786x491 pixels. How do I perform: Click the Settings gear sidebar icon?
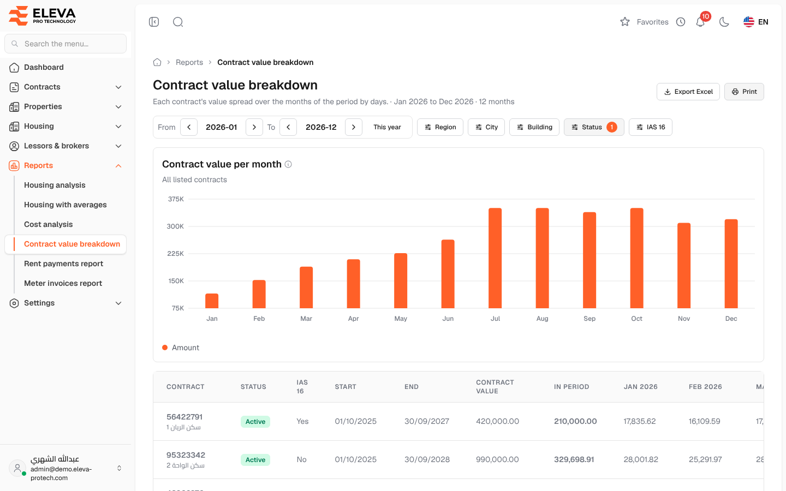tap(14, 303)
